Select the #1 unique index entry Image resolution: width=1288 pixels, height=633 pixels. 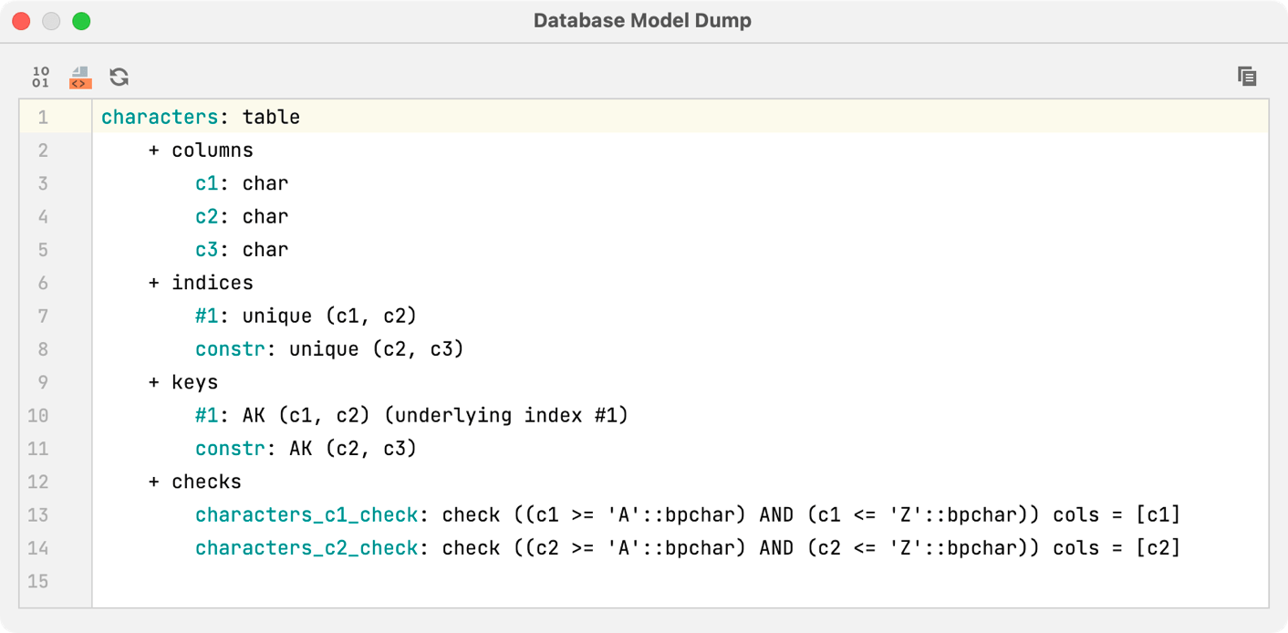[x=207, y=315]
